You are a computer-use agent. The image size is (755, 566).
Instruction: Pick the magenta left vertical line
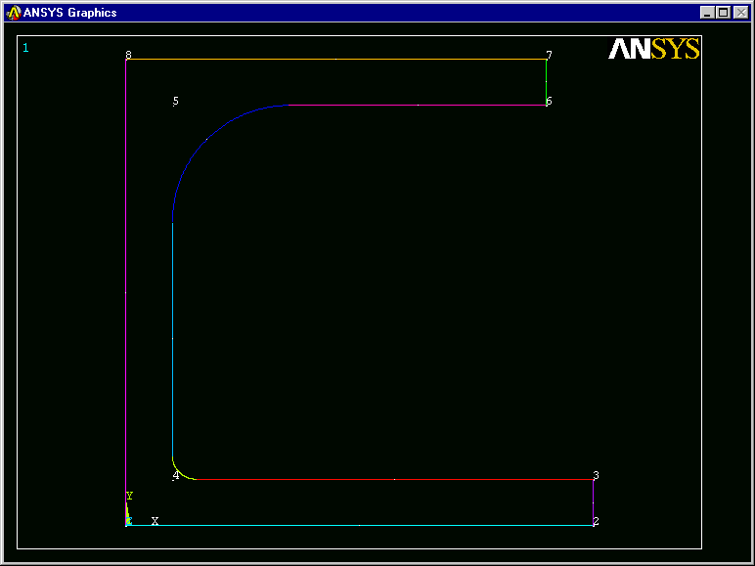(126, 292)
